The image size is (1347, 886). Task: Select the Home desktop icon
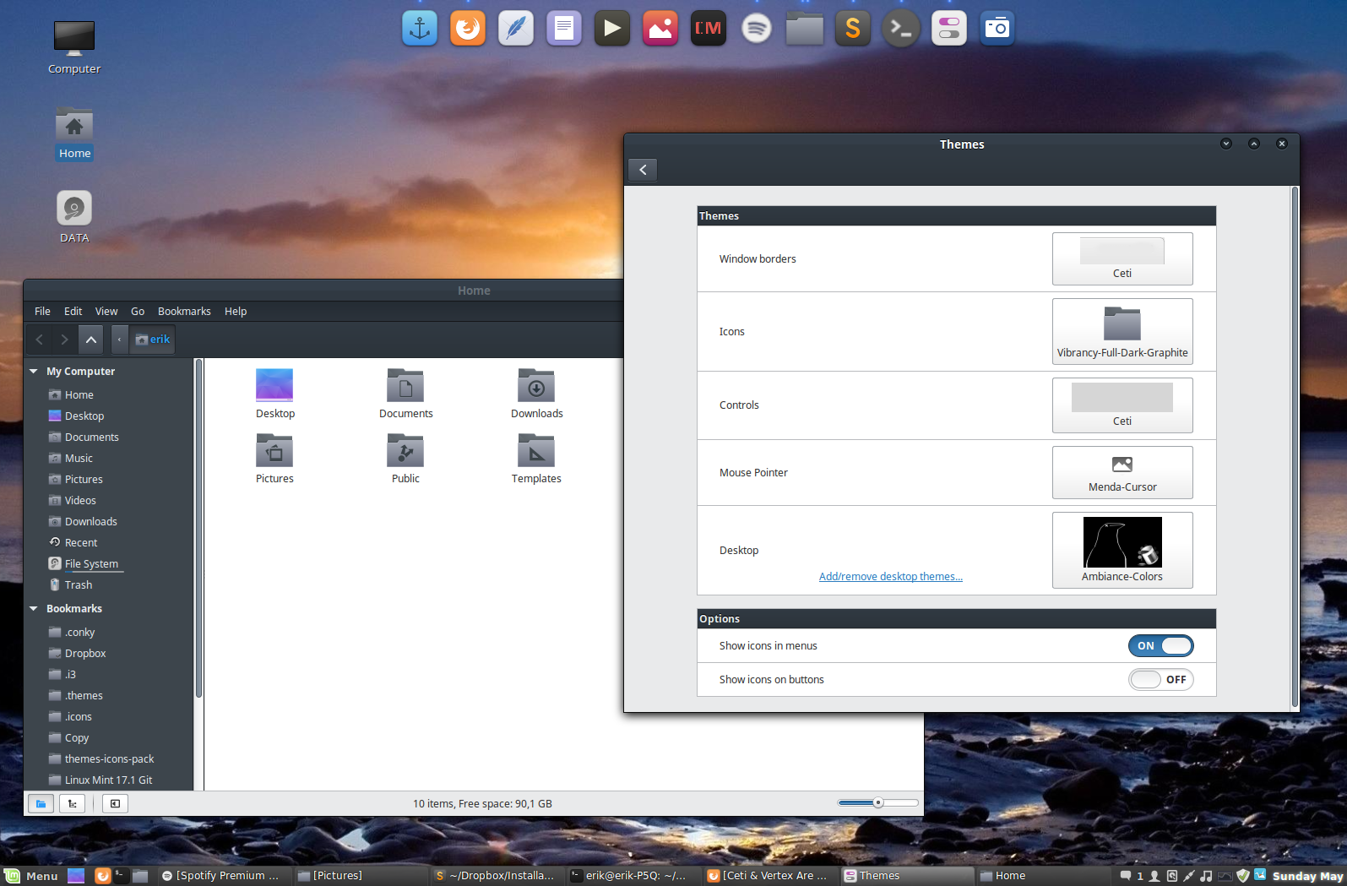[x=74, y=133]
